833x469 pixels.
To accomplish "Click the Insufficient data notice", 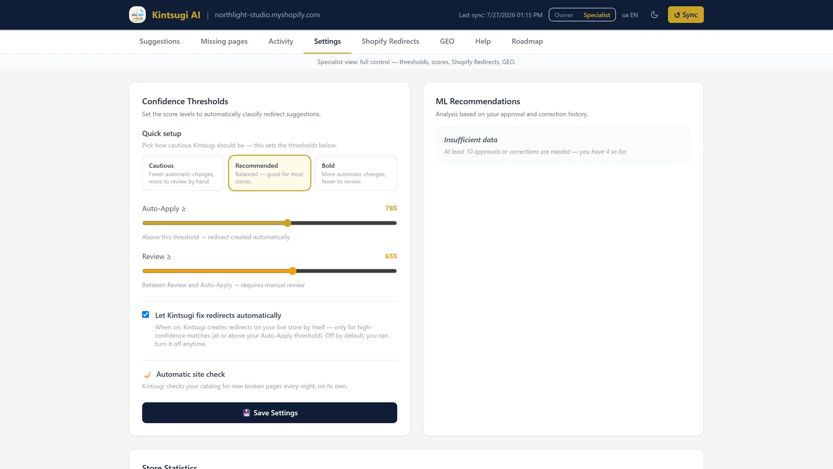I will point(563,145).
